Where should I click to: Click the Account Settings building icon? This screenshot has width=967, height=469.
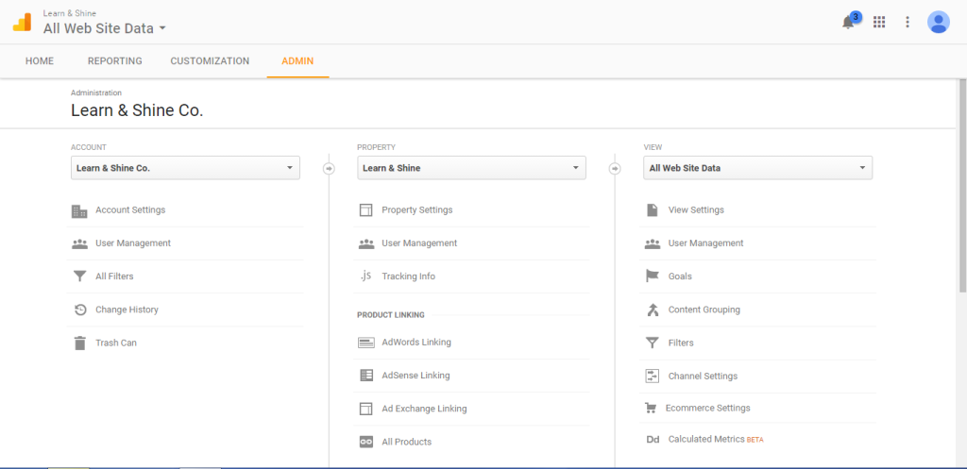pos(79,210)
